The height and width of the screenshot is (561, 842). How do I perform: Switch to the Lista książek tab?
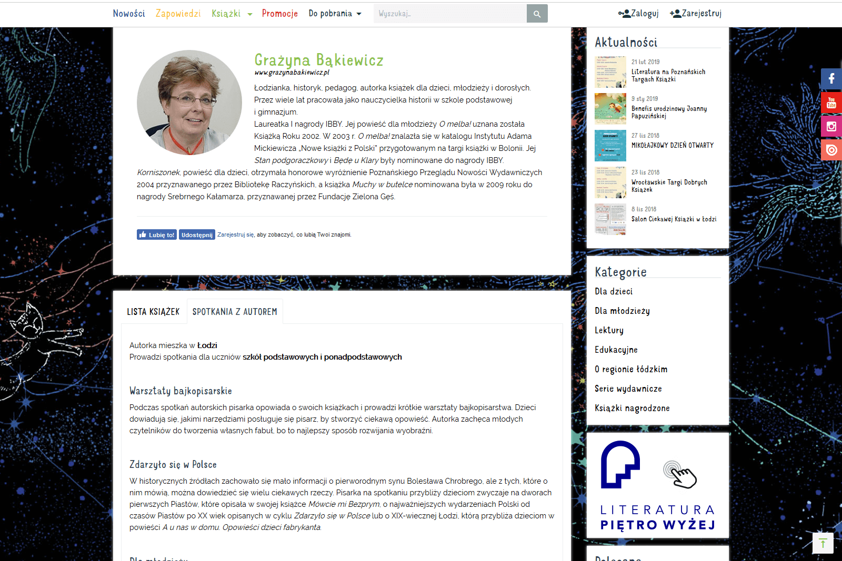153,312
